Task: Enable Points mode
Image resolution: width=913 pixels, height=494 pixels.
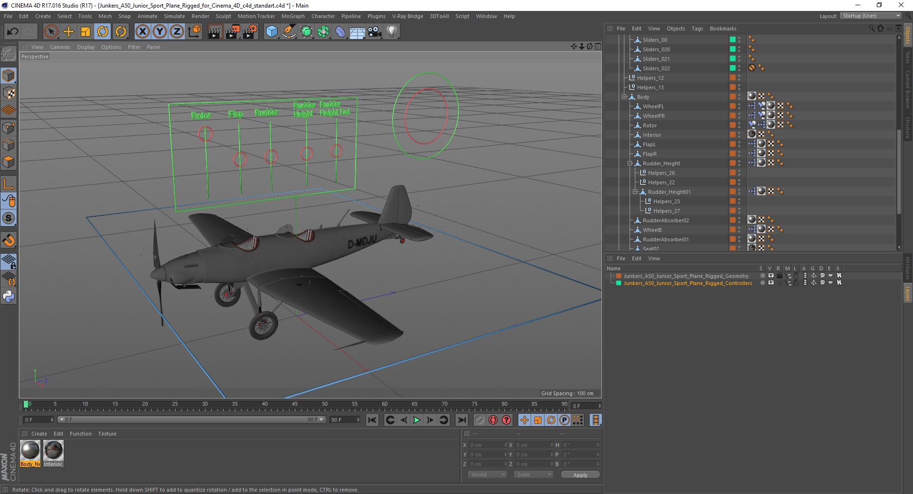Action: pos(9,128)
